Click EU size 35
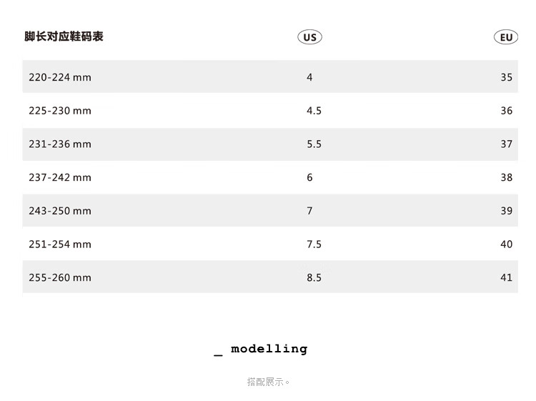The height and width of the screenshot is (401, 536). (x=506, y=77)
